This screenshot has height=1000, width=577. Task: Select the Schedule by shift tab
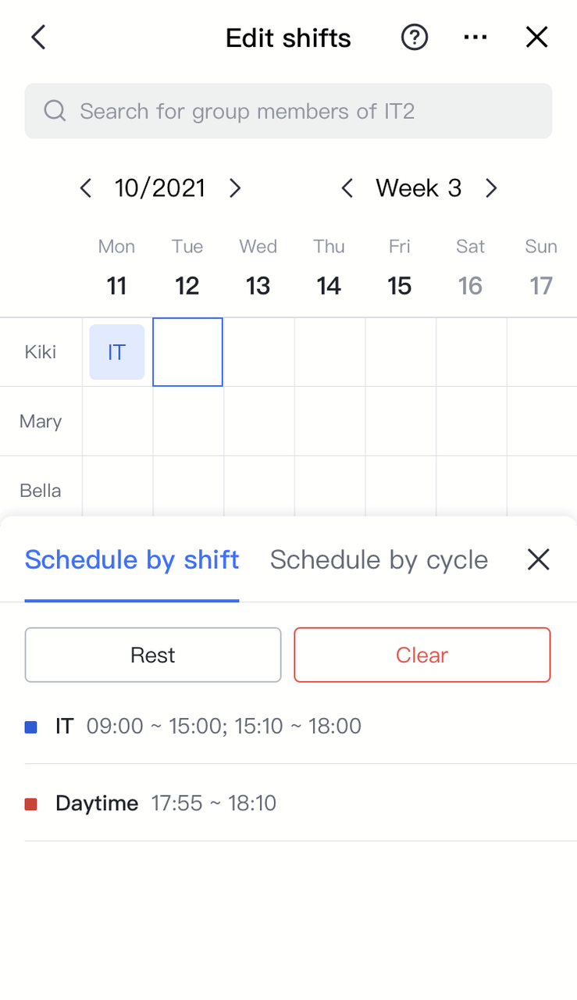[132, 560]
